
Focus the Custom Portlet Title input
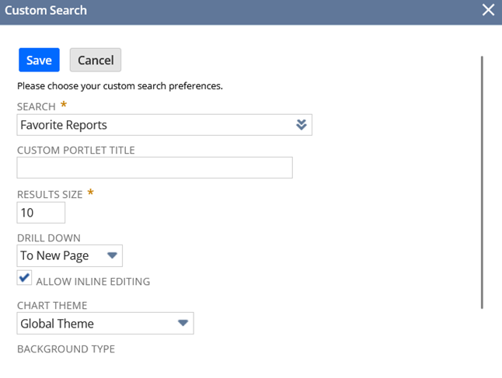click(x=155, y=168)
